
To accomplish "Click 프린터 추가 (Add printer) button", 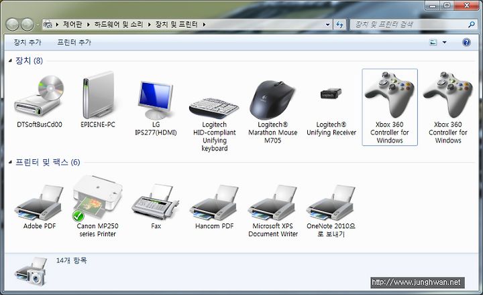I will 74,42.
